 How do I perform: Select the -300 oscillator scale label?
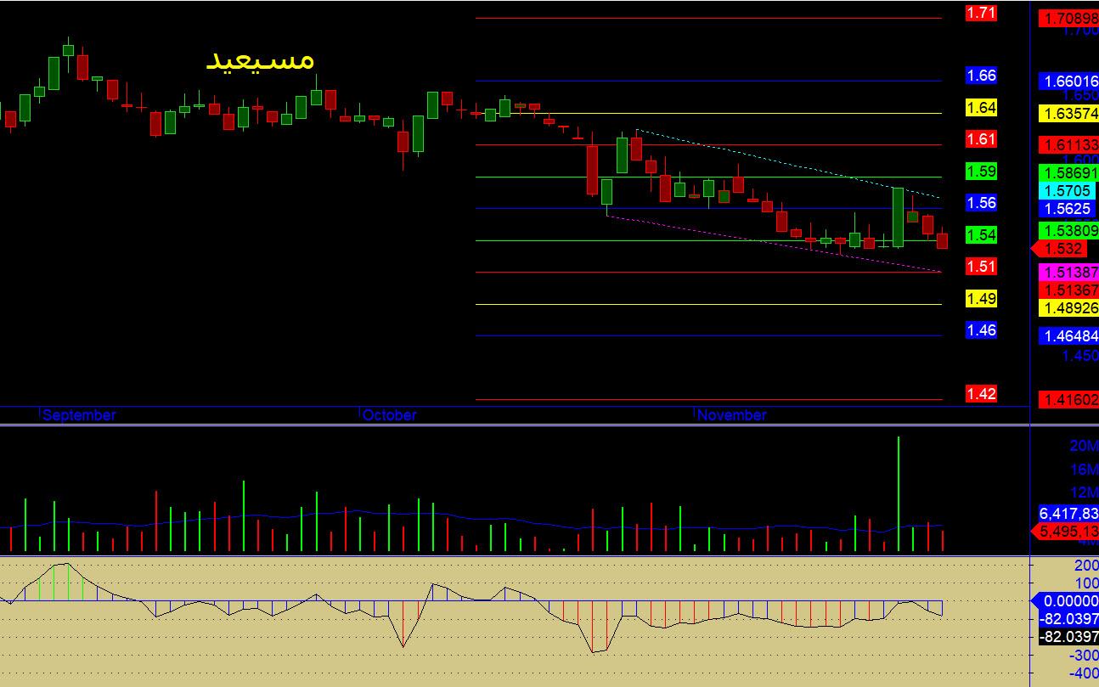pos(1083,656)
